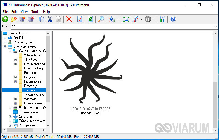Create a new folder from the toolbar
The height and width of the screenshot is (140, 219).
point(13,19)
